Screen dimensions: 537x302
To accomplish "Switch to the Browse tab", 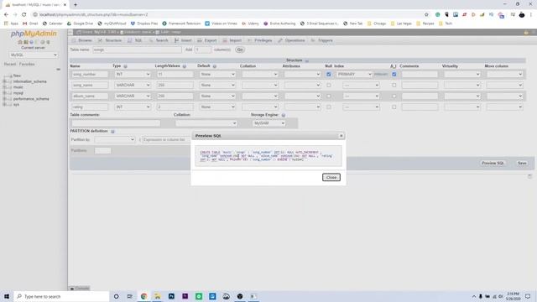I will 82,40.
